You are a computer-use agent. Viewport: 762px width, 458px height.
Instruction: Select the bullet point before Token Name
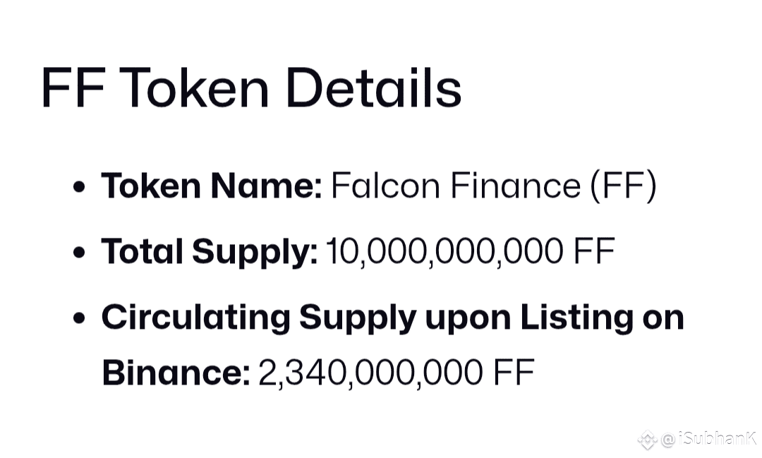click(x=79, y=187)
